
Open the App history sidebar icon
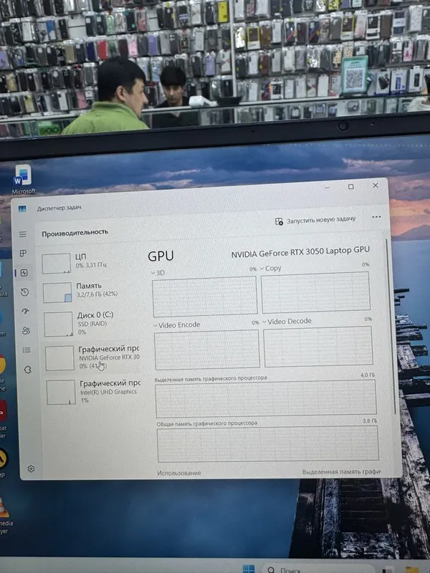[25, 292]
